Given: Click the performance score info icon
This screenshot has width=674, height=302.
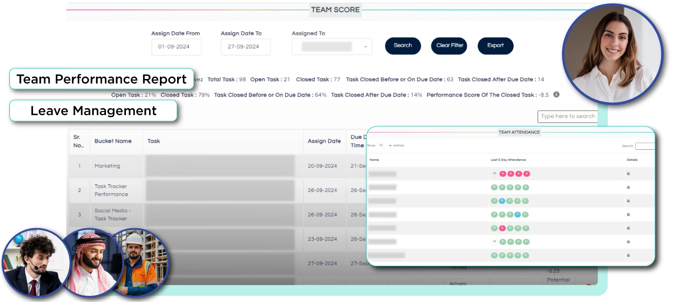Looking at the screenshot, I should [556, 95].
